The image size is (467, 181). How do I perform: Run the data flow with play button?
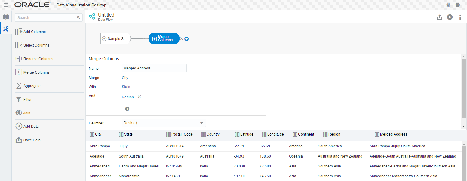click(450, 17)
